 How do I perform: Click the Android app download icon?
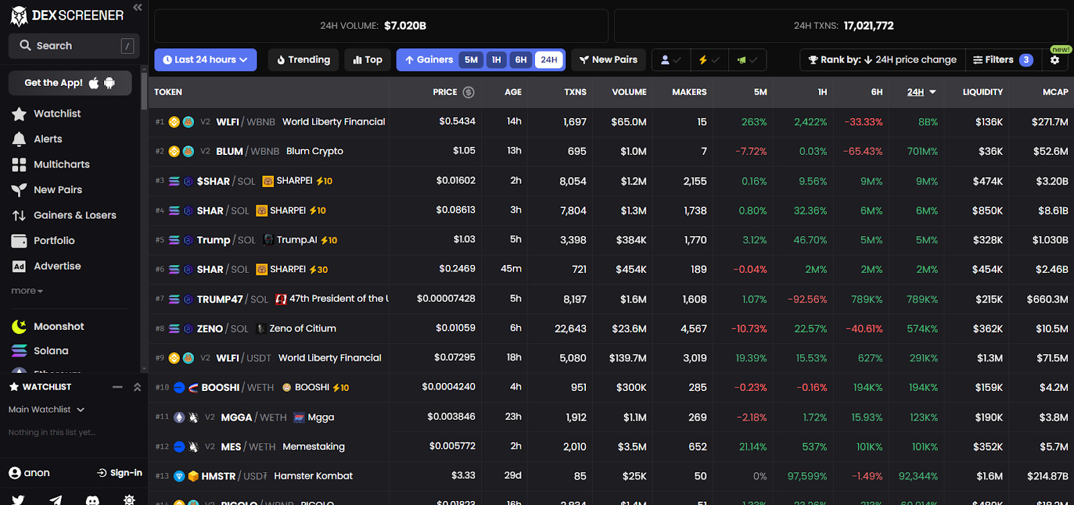pyautogui.click(x=109, y=83)
